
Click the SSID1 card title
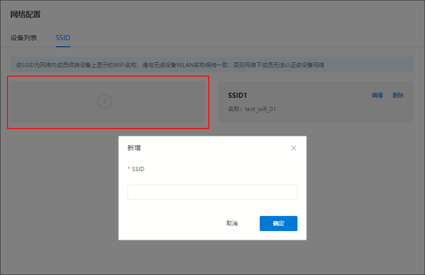tap(238, 95)
